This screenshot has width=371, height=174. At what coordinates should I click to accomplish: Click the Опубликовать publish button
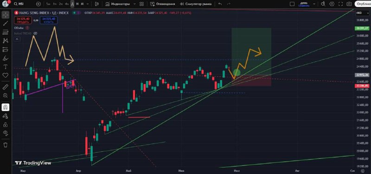[x=363, y=4]
